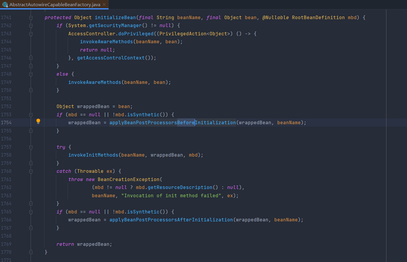Click line number 1761 in the gutter
This screenshot has height=262, width=407.
point(6,180)
